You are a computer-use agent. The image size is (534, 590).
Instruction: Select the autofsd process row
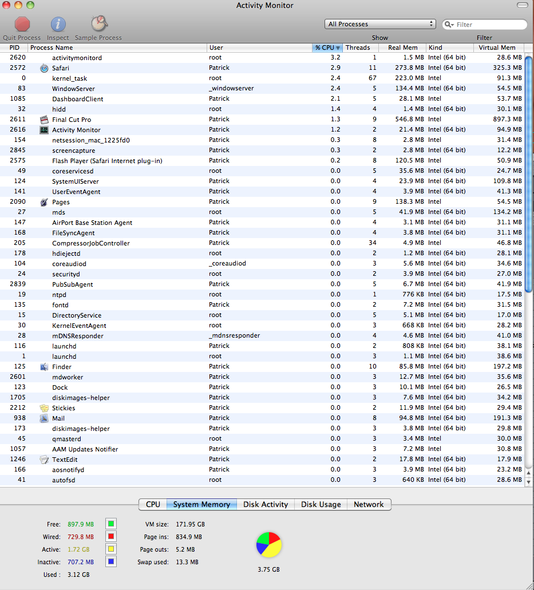point(262,480)
